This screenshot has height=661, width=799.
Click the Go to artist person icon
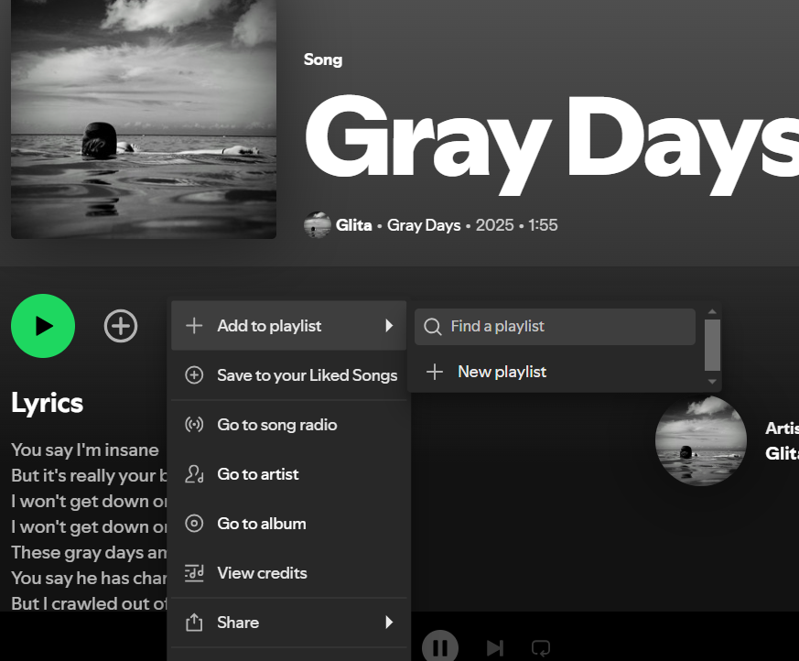coord(194,474)
